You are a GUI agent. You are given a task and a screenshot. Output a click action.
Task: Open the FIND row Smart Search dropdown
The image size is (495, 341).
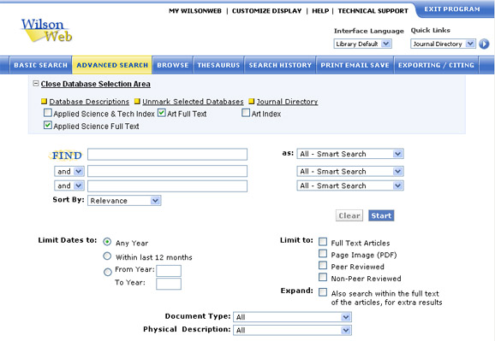(x=350, y=154)
